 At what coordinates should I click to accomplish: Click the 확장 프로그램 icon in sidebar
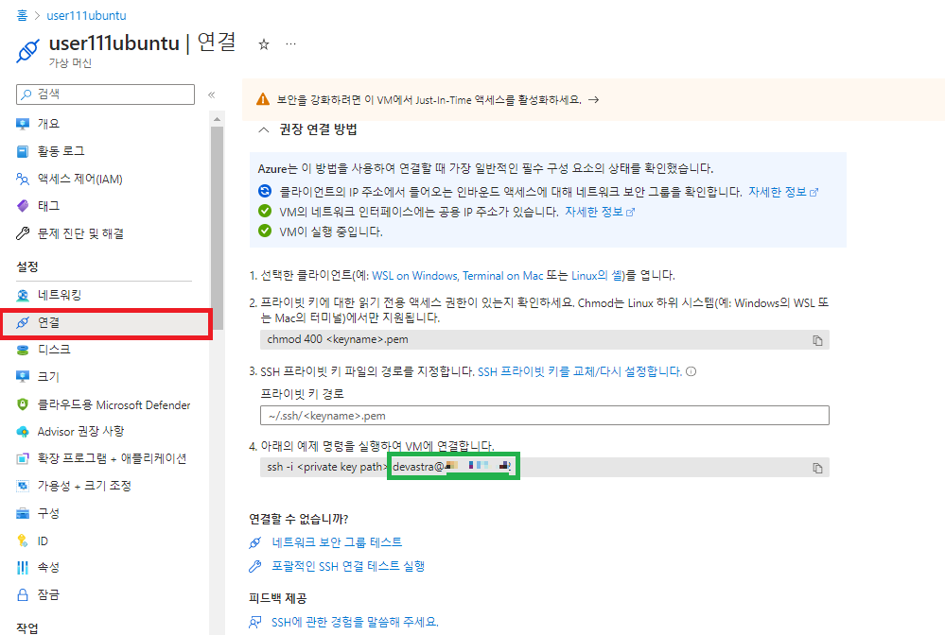(23, 458)
